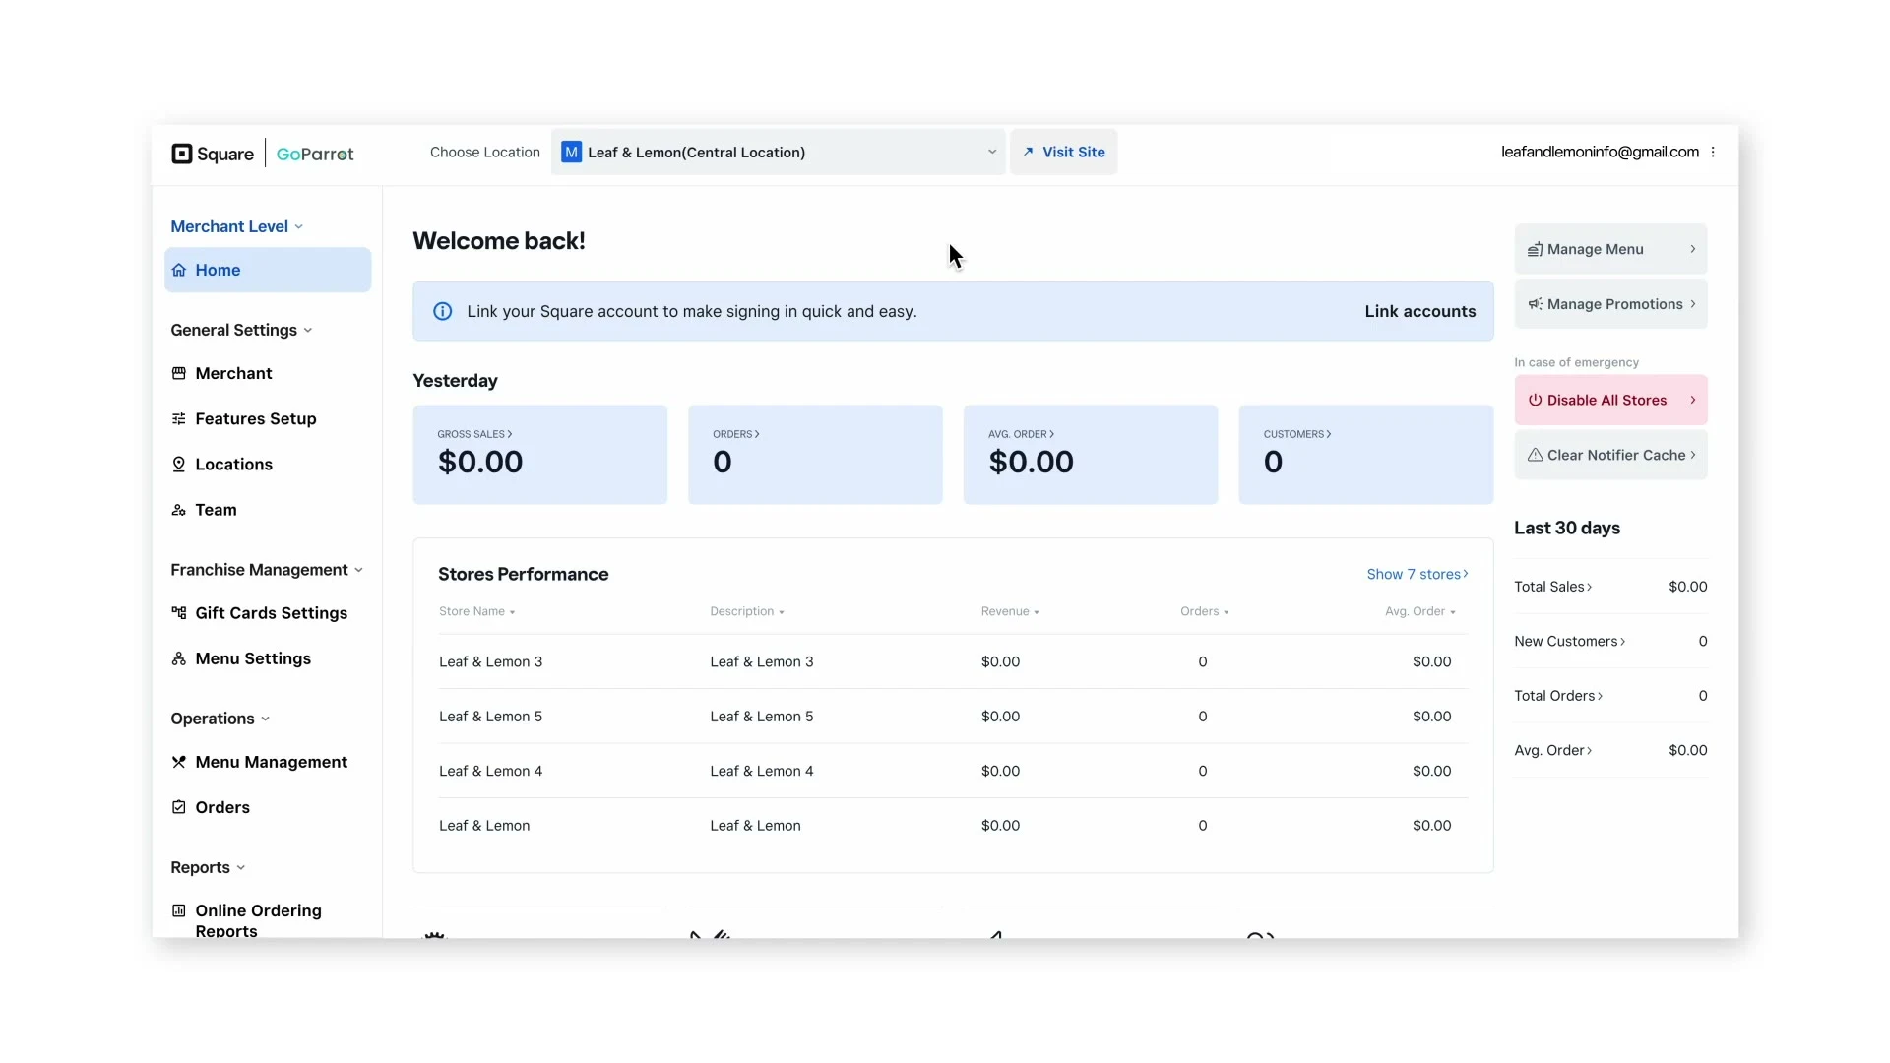Viewport: 1890px width, 1063px height.
Task: Click the Clear Notifier Cache warning icon
Action: pyautogui.click(x=1535, y=455)
